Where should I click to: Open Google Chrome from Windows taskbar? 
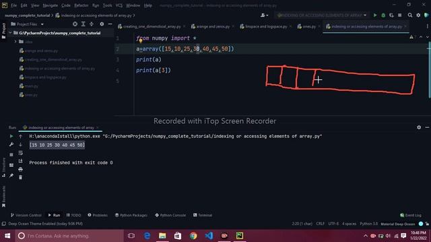point(193,236)
